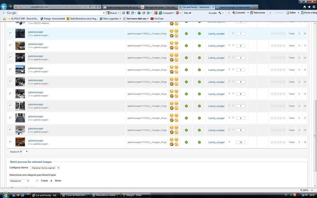Screen dimensions: 317x198
Task: Click Más in the Google toolbar
Action: (187, 13)
